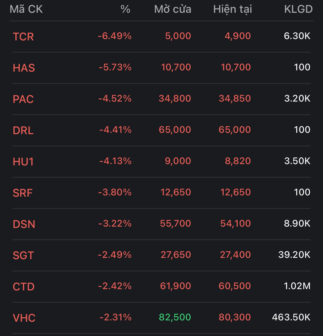Select the DSN ticker symbol
Screen dimensions: 323x336
tap(24, 224)
